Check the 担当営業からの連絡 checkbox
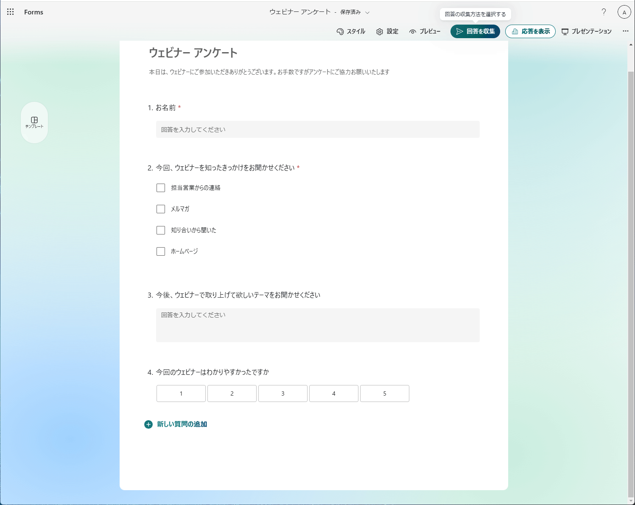 (x=161, y=187)
